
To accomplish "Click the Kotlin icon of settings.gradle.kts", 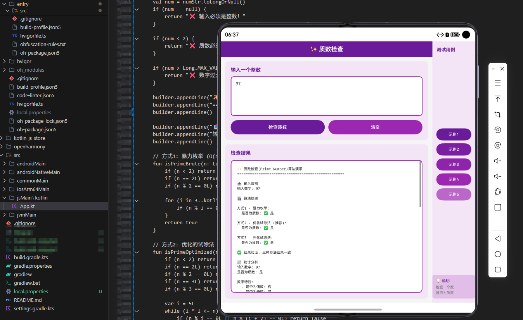I will tap(8, 308).
